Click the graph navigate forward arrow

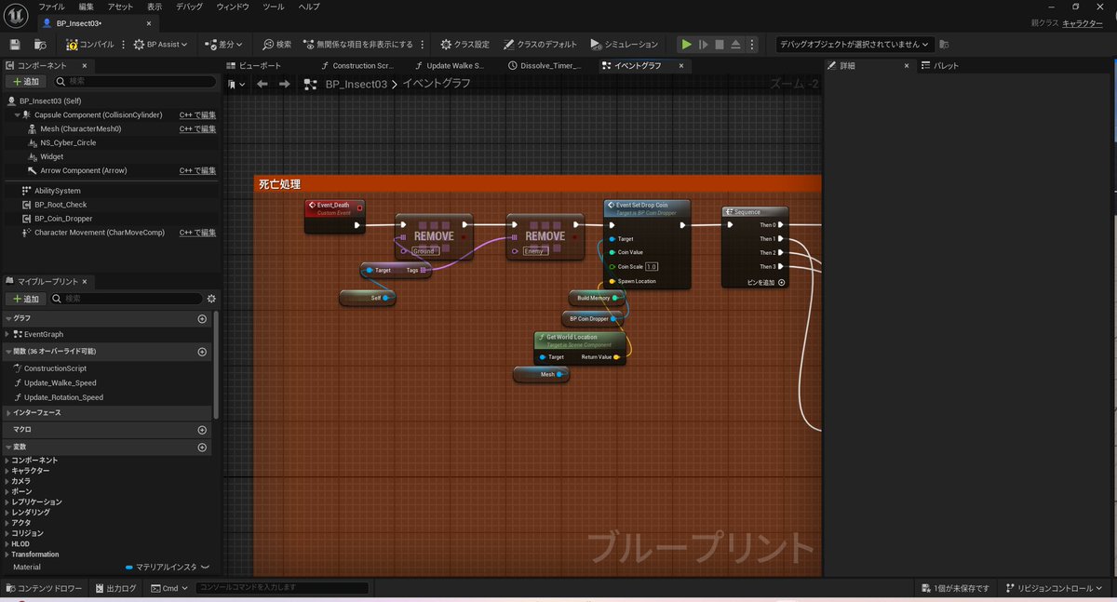[x=284, y=84]
